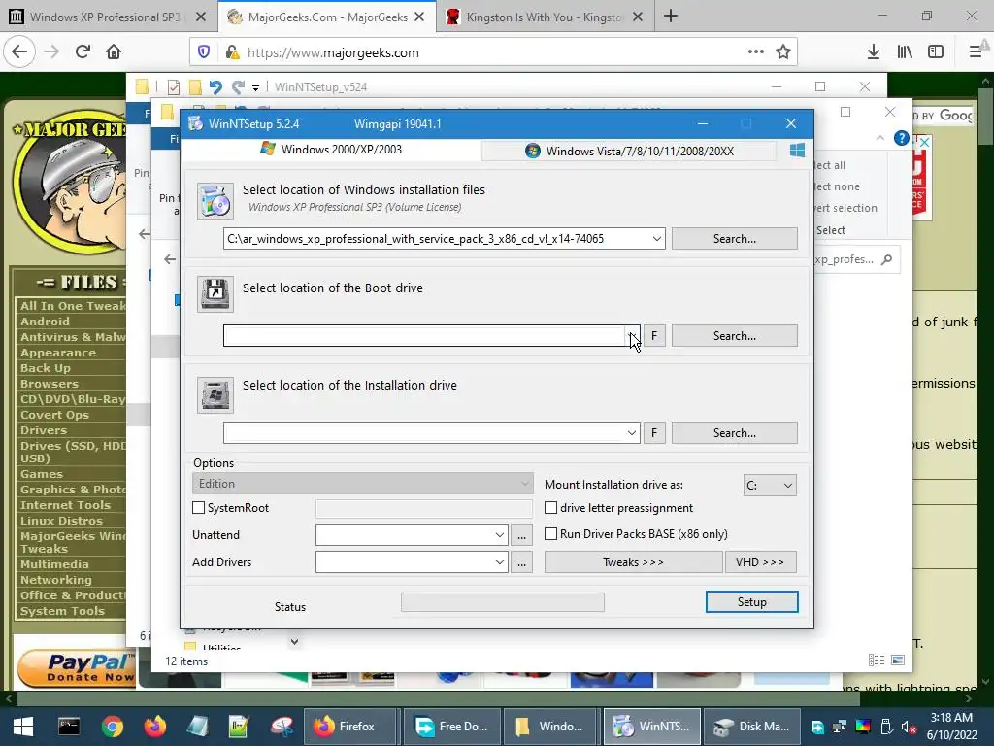994x746 pixels.
Task: Switch to Free Download taskbar item
Action: tap(451, 727)
